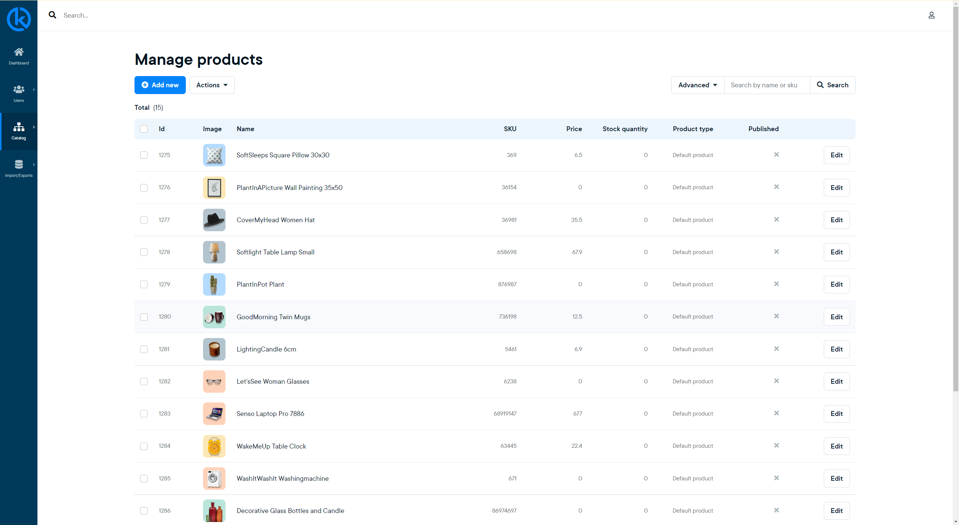Screen dimensions: 959x525
Task: Click the Import/Exports icon
Action: [19, 165]
